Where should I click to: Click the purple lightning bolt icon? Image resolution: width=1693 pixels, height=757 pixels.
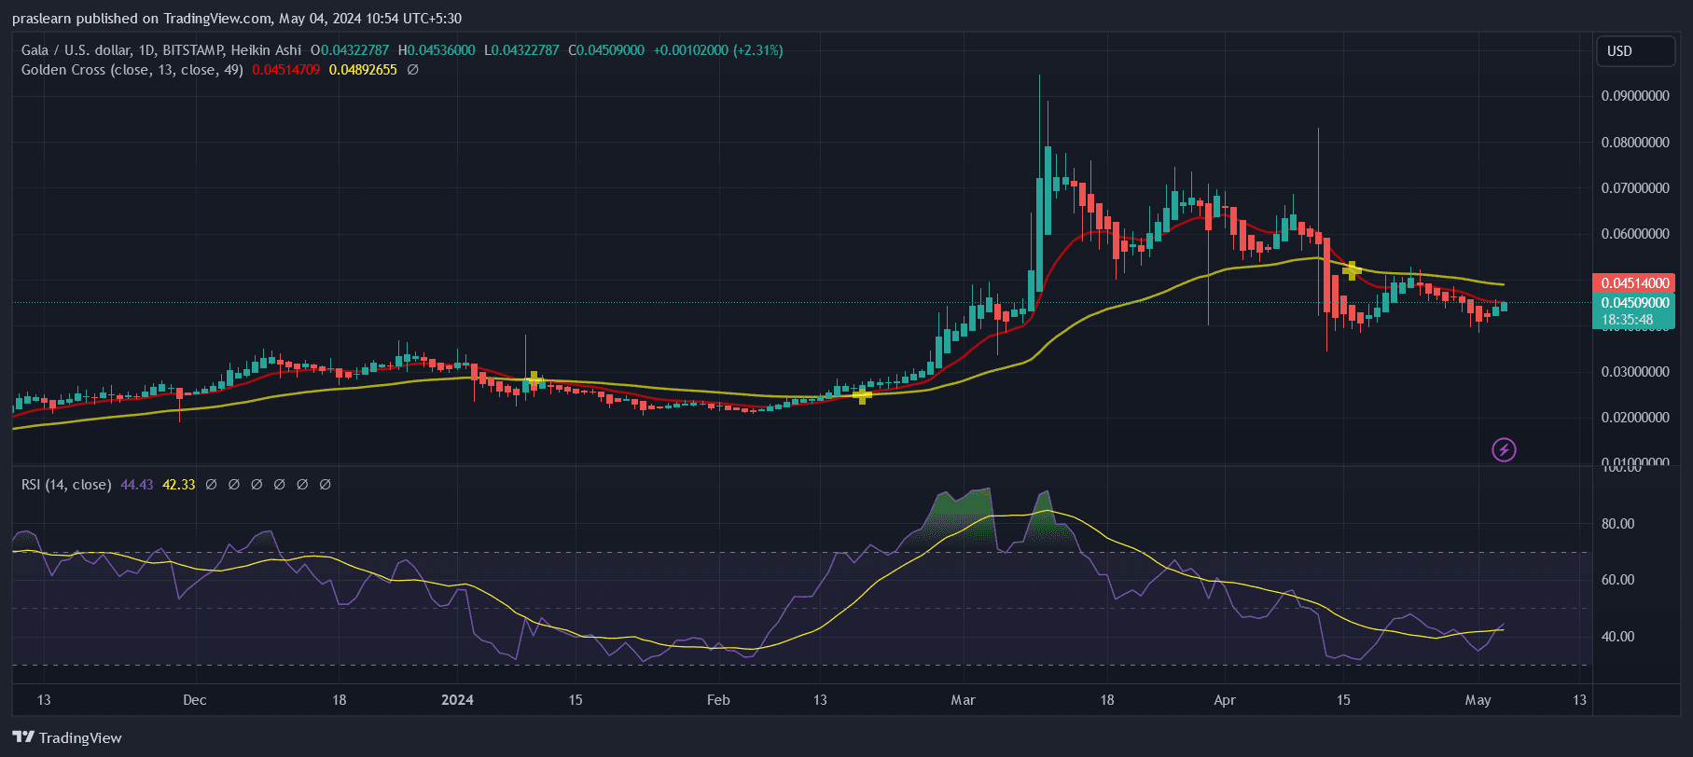tap(1504, 450)
